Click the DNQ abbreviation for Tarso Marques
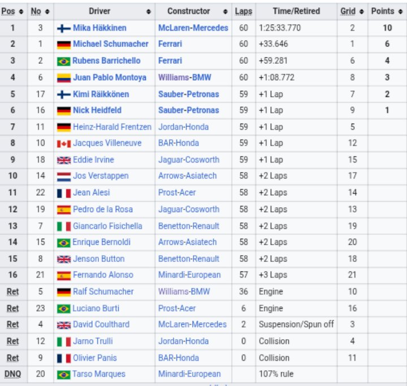This screenshot has height=386, width=407. point(12,374)
